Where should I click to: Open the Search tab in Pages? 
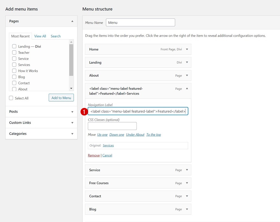click(x=55, y=36)
